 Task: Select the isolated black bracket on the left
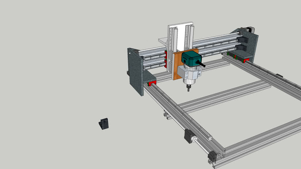[104, 124]
